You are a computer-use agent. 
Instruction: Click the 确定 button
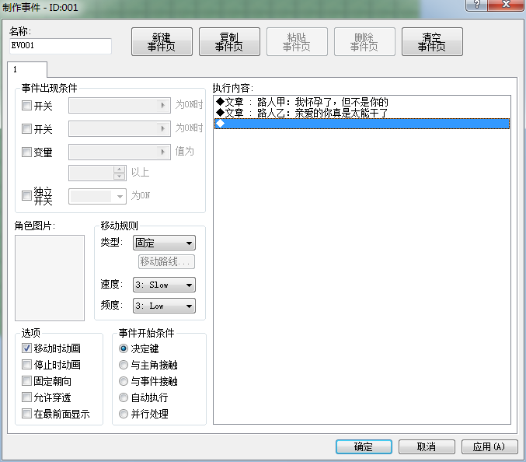[x=364, y=447]
